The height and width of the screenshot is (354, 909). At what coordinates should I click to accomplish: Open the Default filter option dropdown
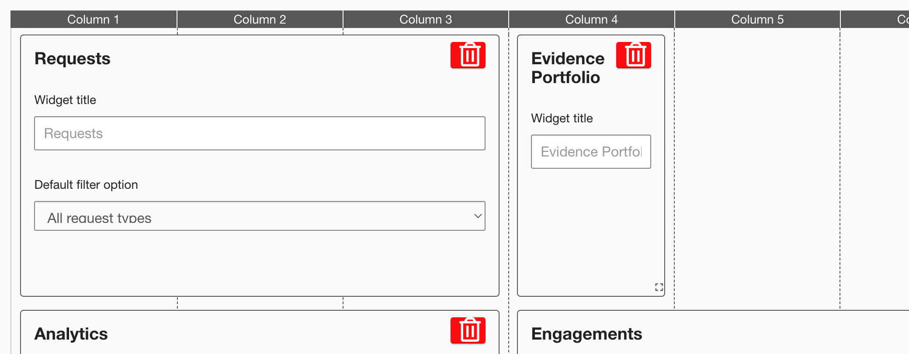[260, 216]
